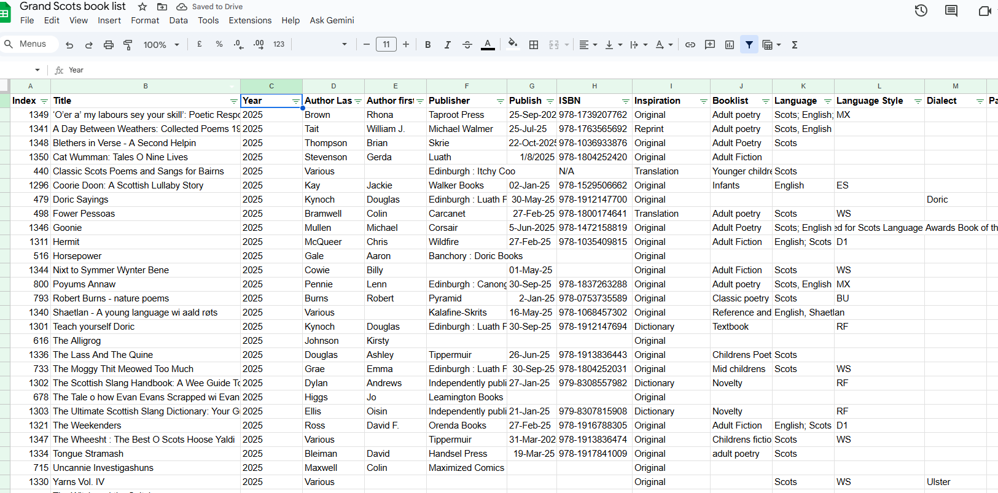998x493 pixels.
Task: Open the Help menu
Action: click(290, 20)
